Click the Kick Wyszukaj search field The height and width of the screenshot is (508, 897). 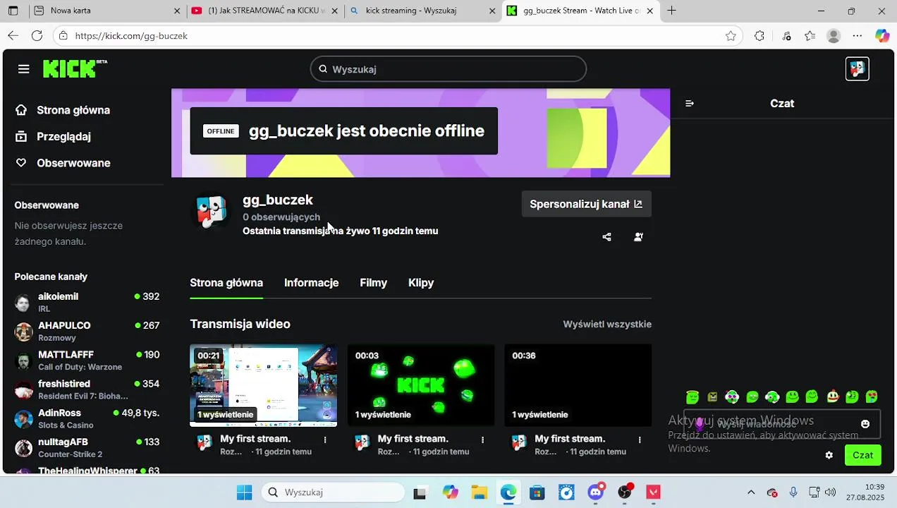point(448,69)
